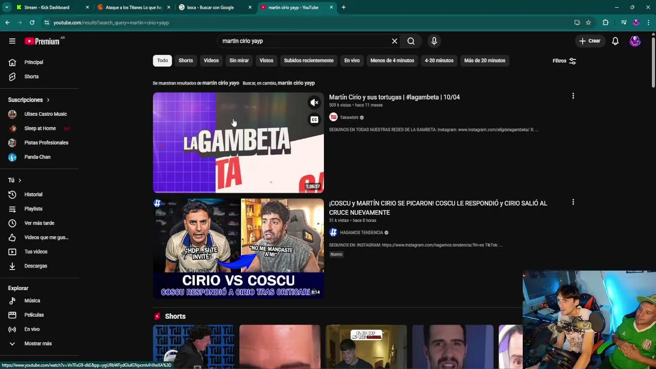Select the Todo filter chip
Image resolution: width=656 pixels, height=369 pixels.
[162, 60]
